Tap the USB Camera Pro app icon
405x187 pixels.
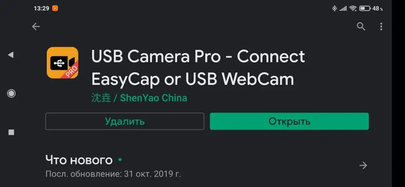point(62,63)
